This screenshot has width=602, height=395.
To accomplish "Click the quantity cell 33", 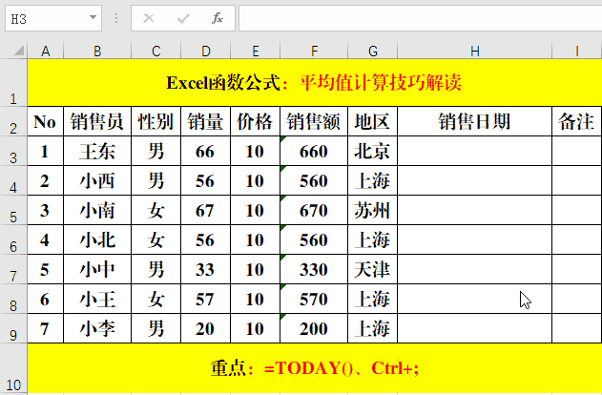I will coord(206,269).
